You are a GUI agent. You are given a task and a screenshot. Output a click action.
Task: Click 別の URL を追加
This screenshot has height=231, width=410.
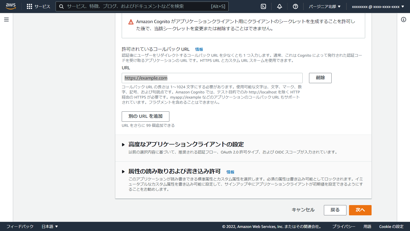click(x=145, y=117)
